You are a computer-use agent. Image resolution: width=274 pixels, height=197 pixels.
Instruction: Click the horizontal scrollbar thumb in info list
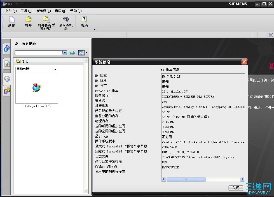click(186, 179)
